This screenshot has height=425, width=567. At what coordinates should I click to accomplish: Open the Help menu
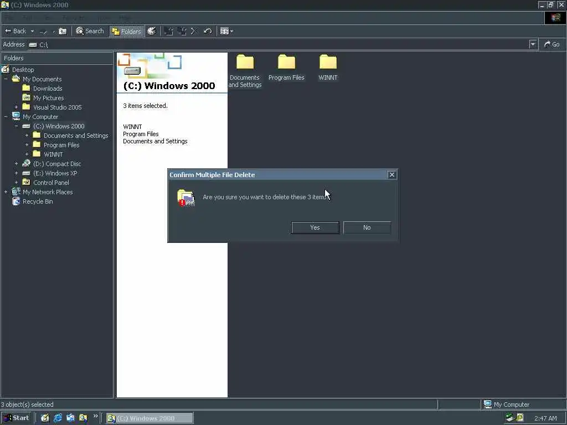(125, 18)
